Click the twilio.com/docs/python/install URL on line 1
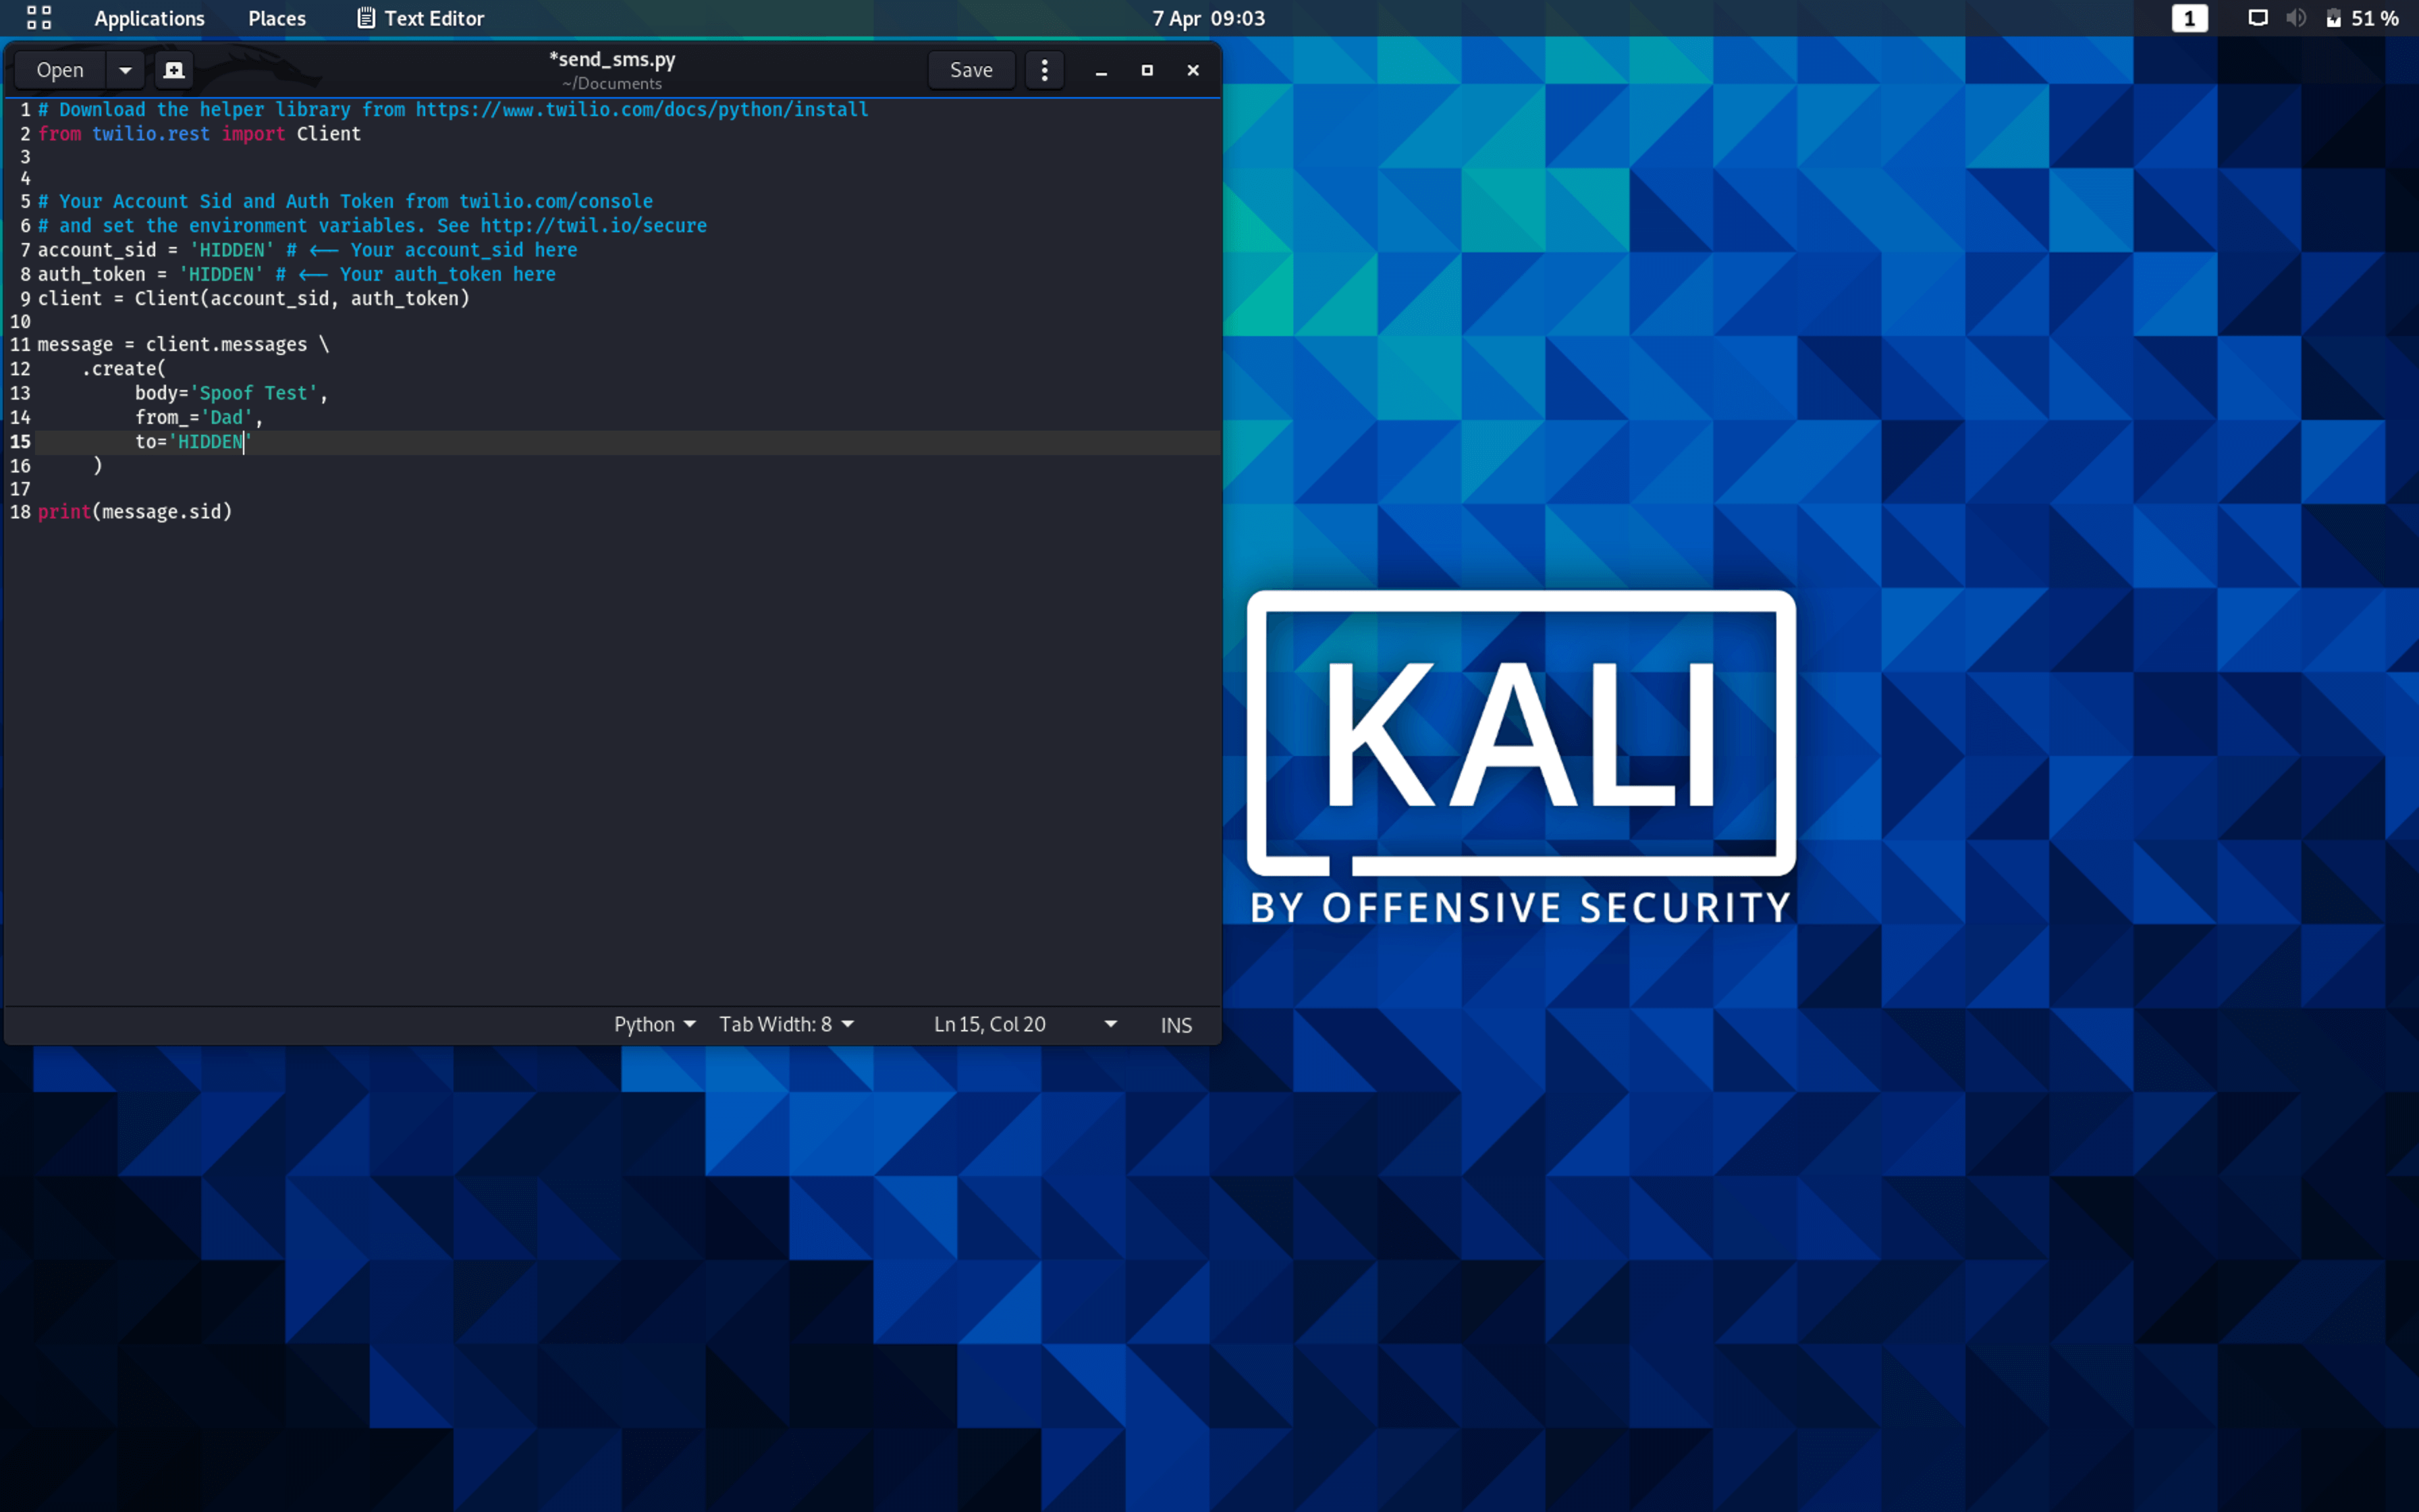This screenshot has width=2419, height=1512. click(x=642, y=110)
